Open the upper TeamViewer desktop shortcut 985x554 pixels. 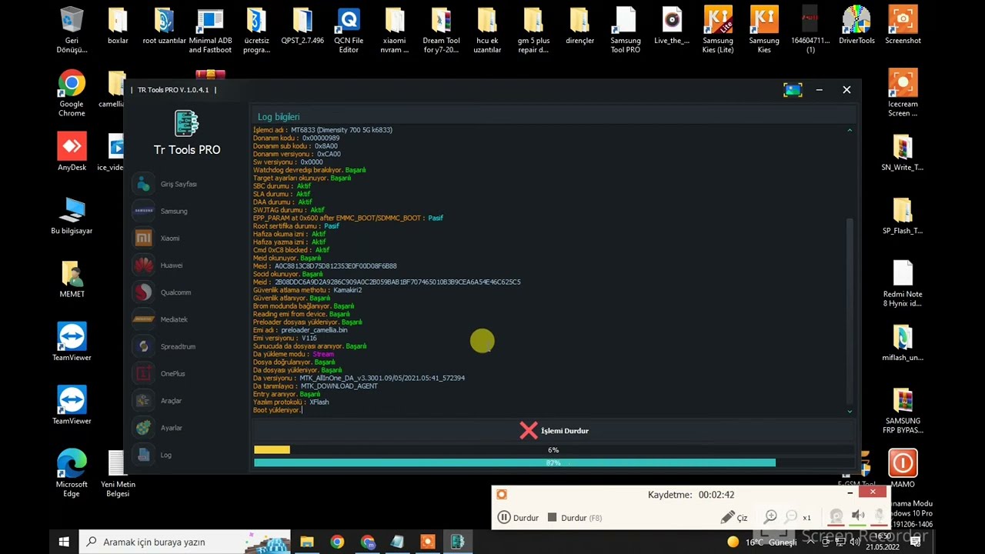coord(72,342)
